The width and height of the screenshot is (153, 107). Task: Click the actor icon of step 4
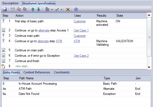4,41
